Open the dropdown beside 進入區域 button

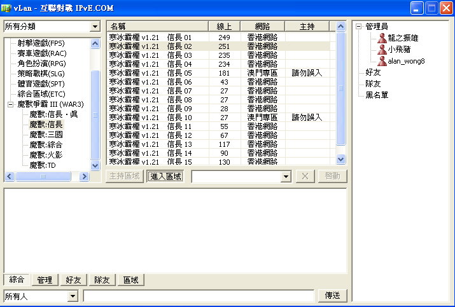(x=286, y=176)
